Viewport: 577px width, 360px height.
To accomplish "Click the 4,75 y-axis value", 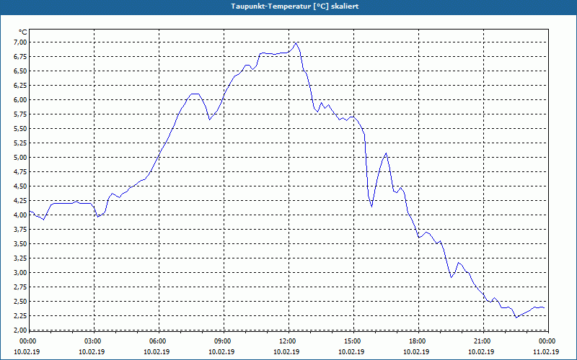I will tap(21, 172).
